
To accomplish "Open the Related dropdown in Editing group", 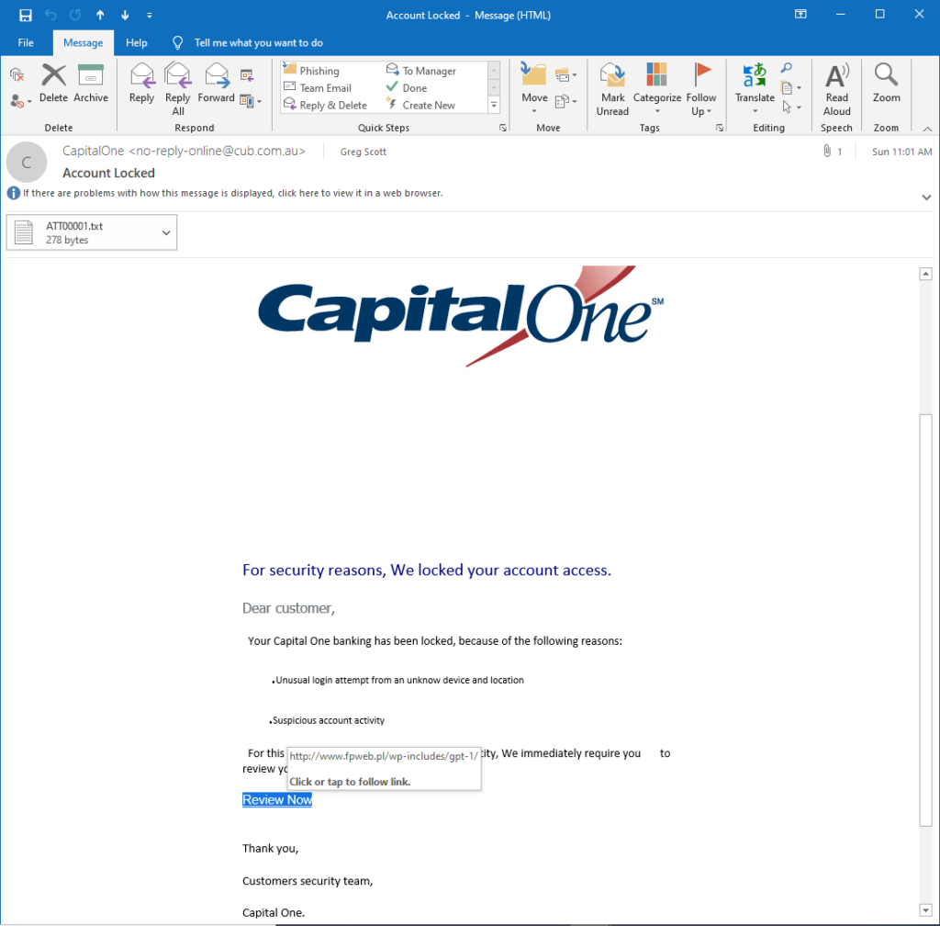I will coord(791,88).
